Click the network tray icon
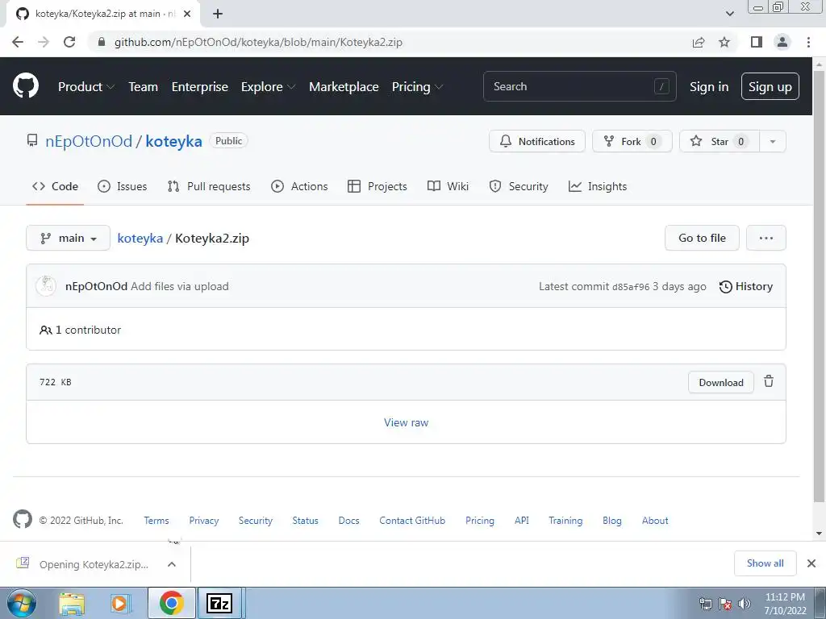Viewport: 826px width, 619px height. pos(705,604)
